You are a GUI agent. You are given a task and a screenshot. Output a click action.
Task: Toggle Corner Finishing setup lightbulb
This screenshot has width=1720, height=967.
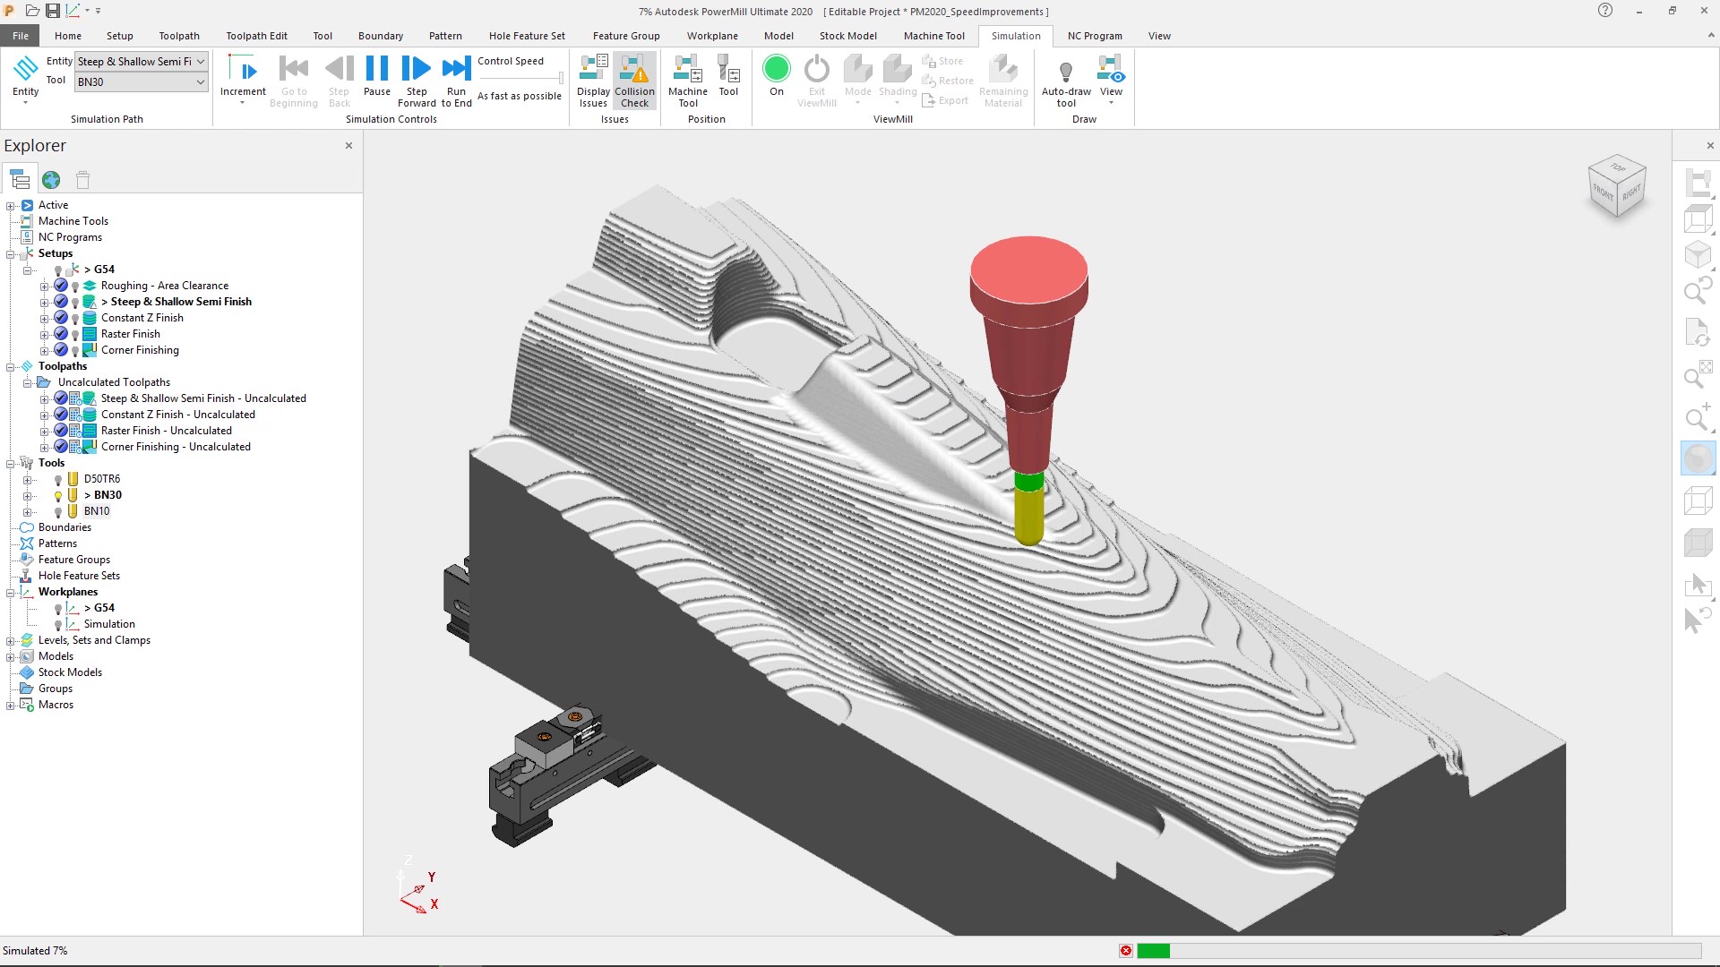tap(75, 351)
